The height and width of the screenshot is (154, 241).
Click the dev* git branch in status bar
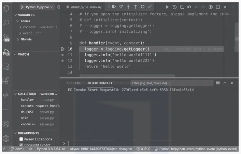(17, 149)
